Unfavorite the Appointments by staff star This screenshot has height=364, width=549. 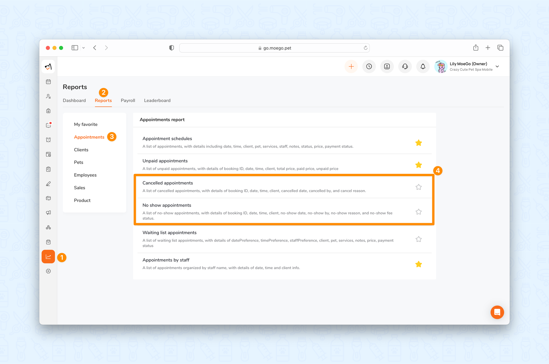click(418, 264)
